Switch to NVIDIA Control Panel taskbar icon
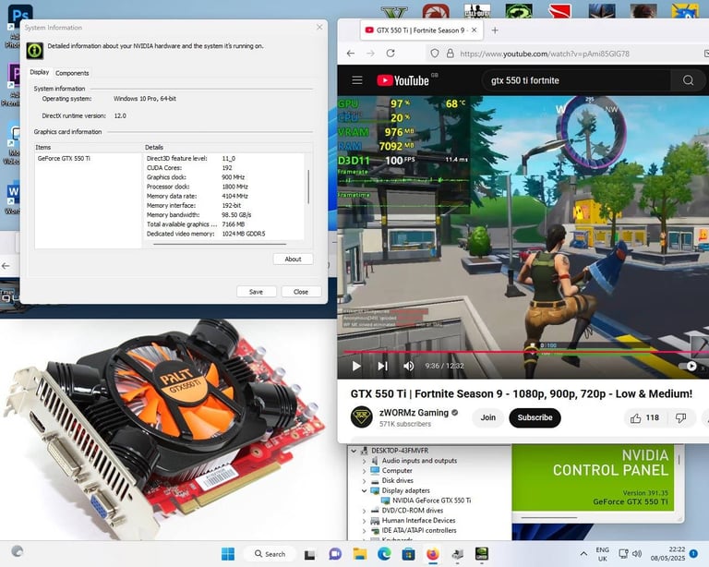Screen dimensions: 709x567 coord(482,554)
